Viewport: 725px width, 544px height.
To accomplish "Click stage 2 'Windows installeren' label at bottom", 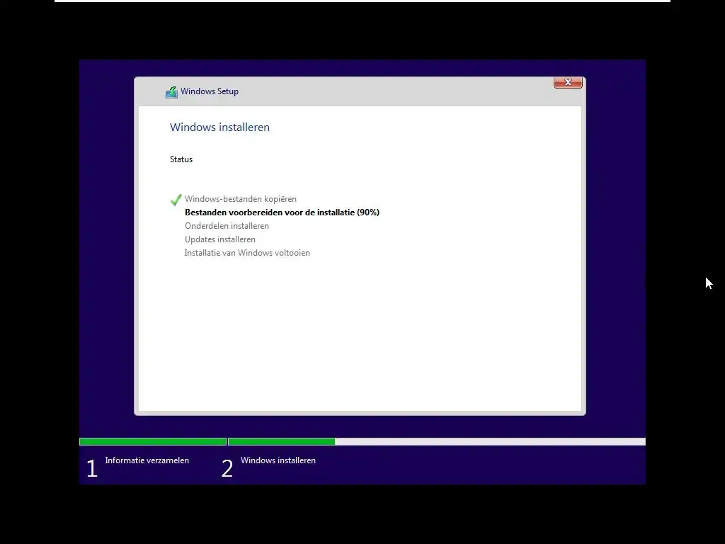I will (x=278, y=460).
